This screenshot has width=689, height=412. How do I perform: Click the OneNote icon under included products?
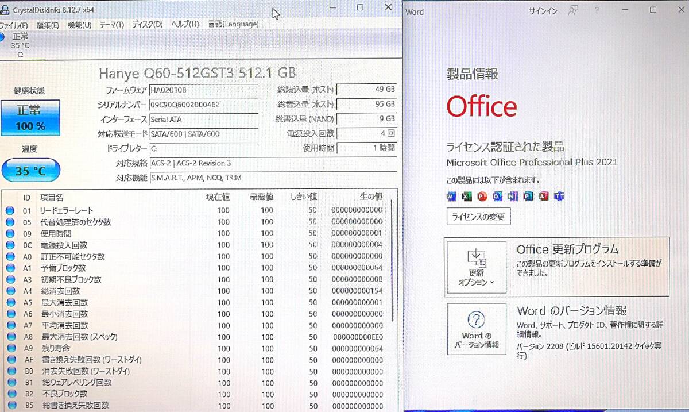[x=513, y=197]
